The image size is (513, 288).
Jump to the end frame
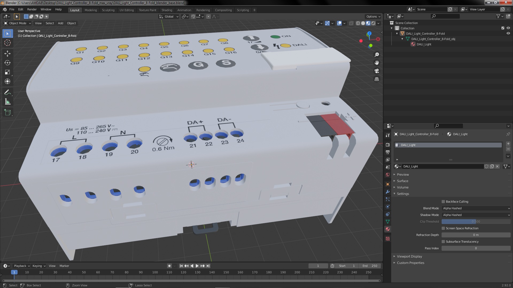tap(208, 266)
